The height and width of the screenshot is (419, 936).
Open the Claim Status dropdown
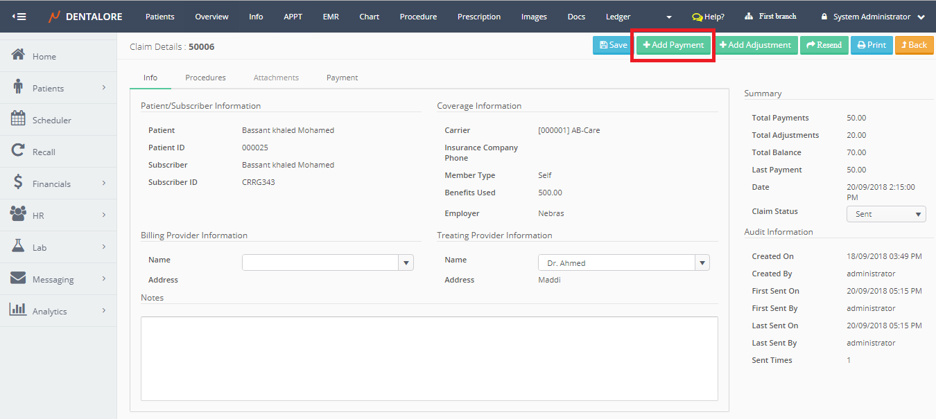(885, 214)
